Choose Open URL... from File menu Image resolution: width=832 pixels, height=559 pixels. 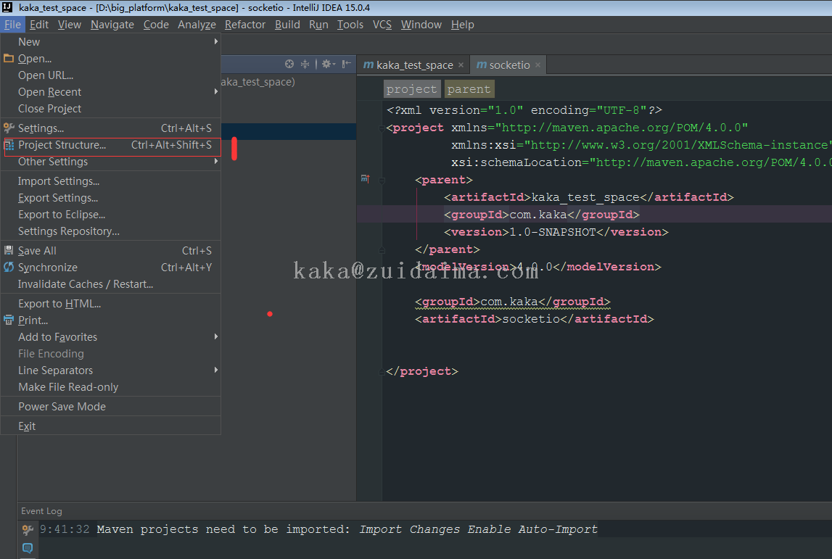[110, 75]
